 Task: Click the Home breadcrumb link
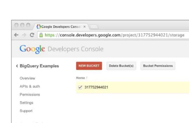pyautogui.click(x=80, y=78)
